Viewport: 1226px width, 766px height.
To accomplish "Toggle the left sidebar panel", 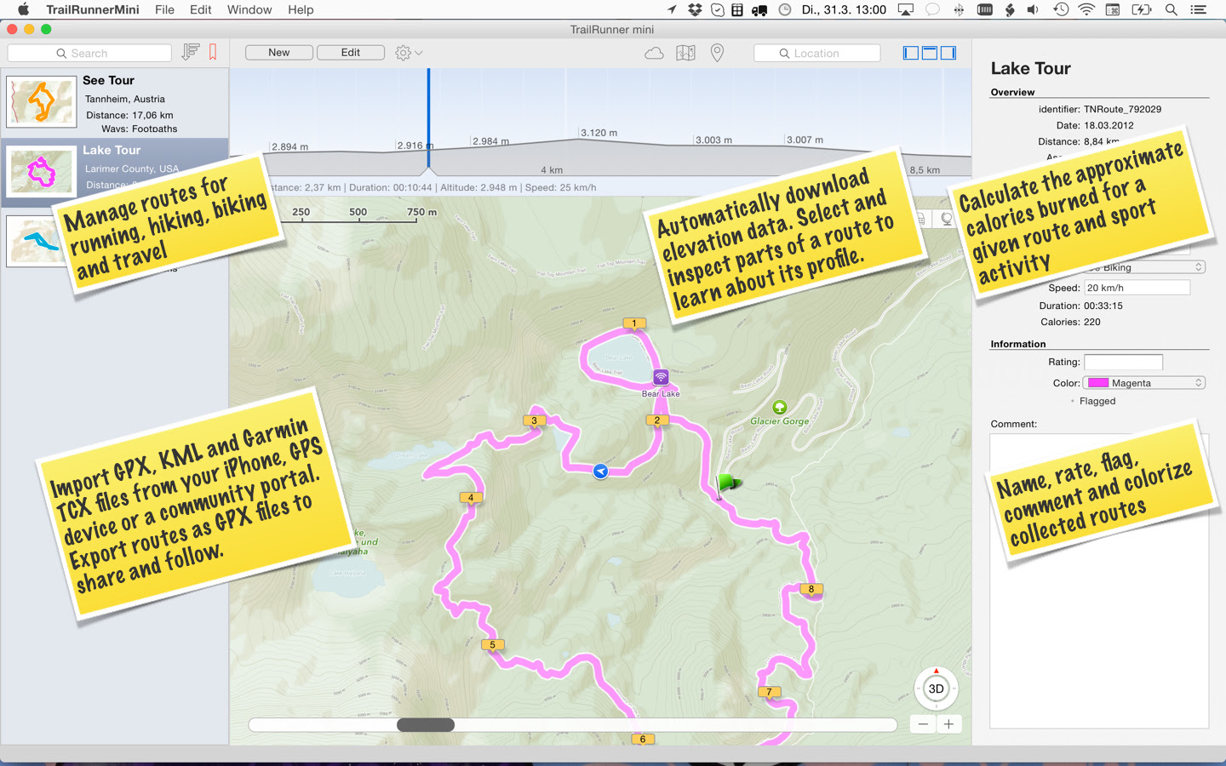I will click(x=911, y=53).
